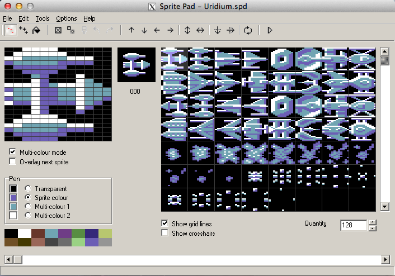Click the sprite number label 000
Screen dimensions: 395x276
(x=135, y=91)
